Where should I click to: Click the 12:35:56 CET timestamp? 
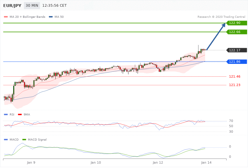[54, 6]
